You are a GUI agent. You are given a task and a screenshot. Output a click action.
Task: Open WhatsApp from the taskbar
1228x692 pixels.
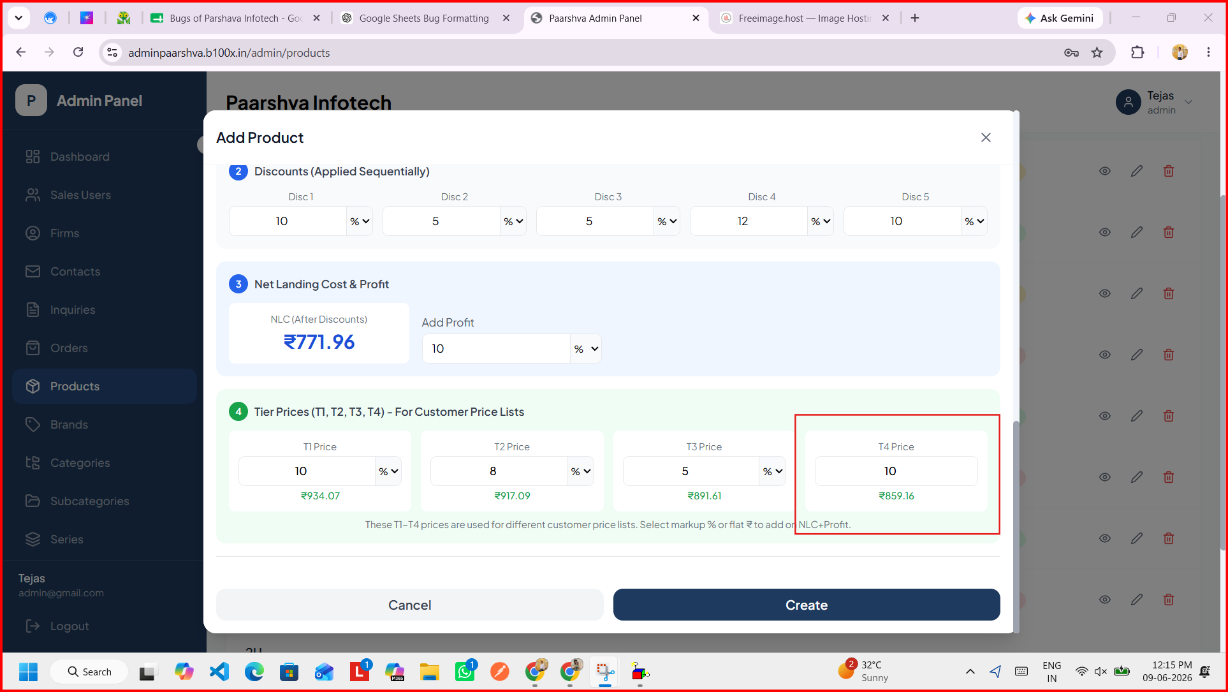pyautogui.click(x=465, y=672)
